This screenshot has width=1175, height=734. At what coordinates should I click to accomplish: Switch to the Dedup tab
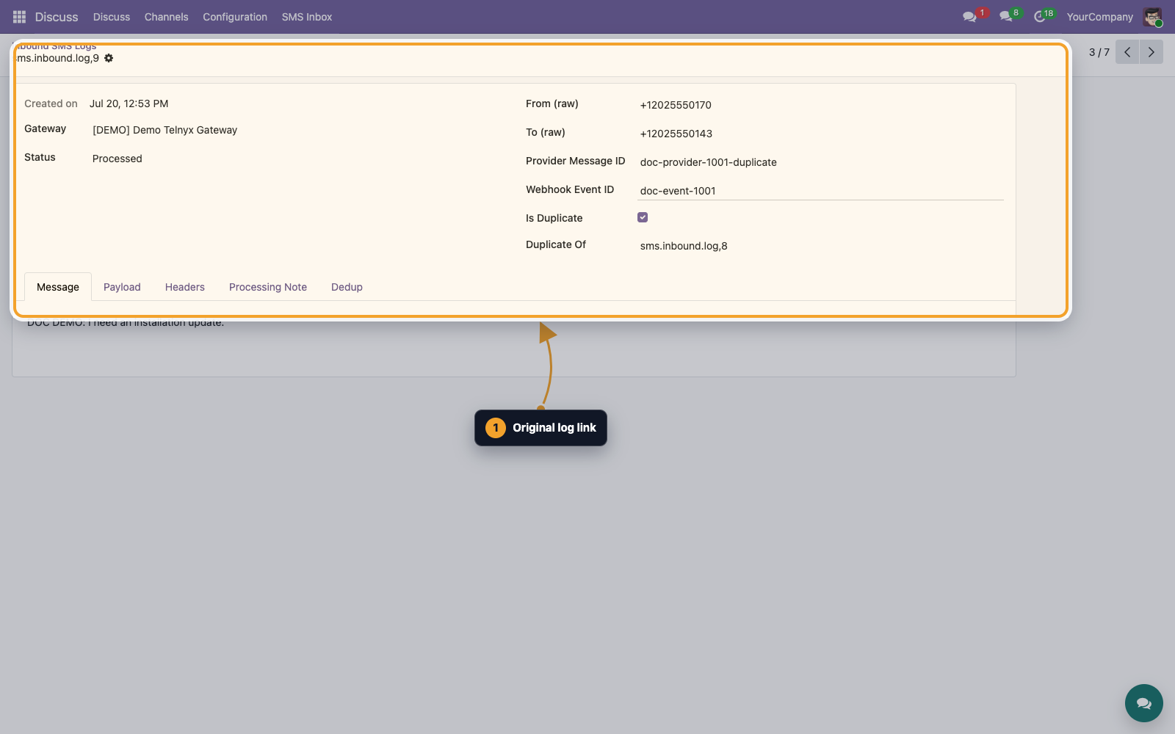point(347,287)
